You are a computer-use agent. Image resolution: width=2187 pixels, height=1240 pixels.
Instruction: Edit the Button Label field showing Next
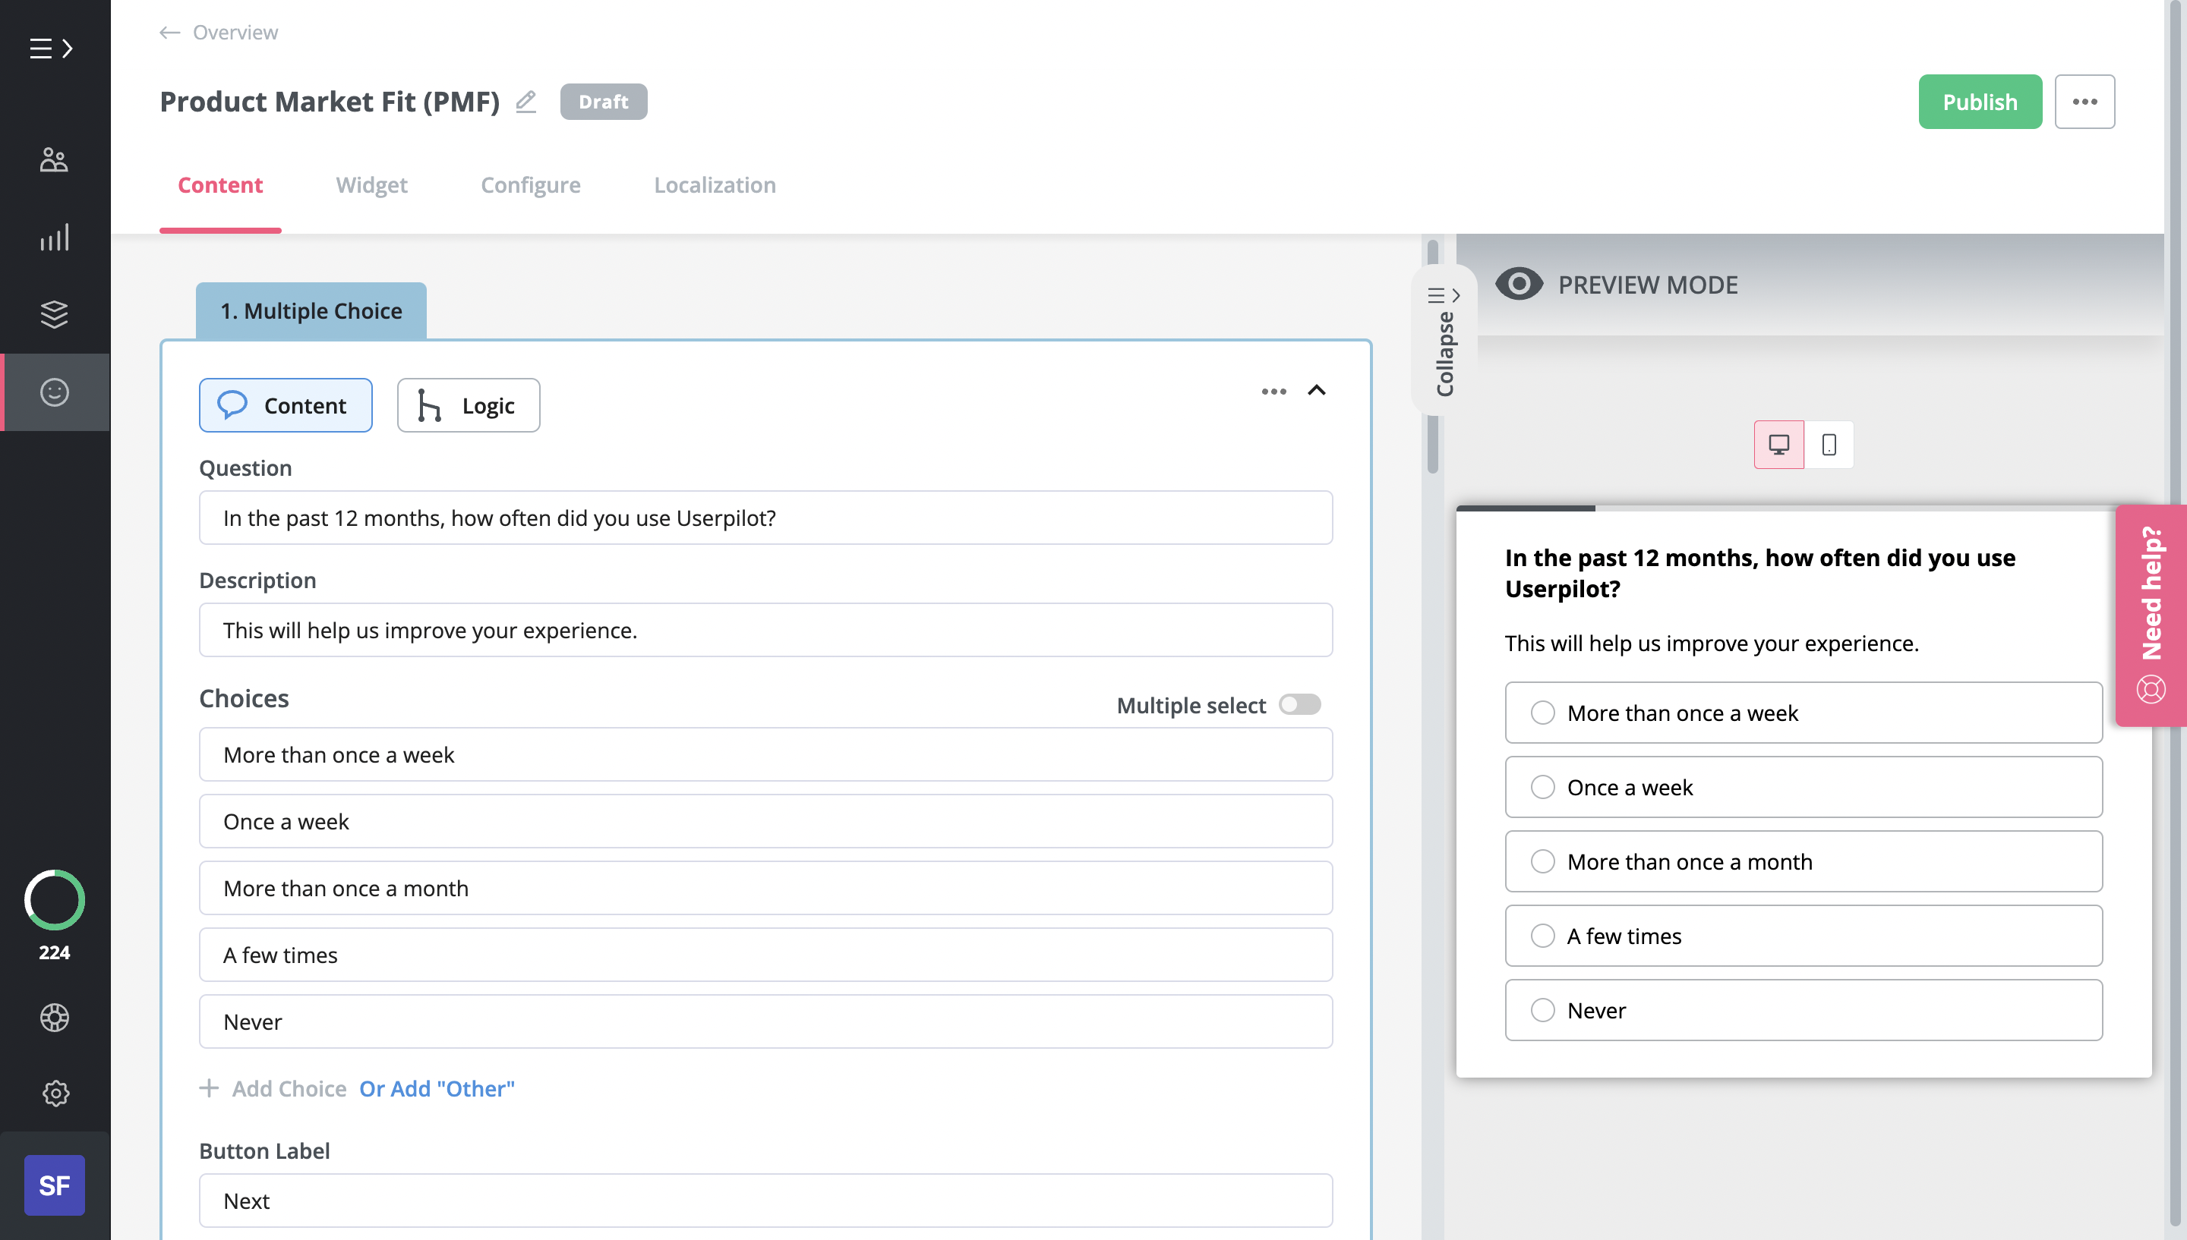764,1201
